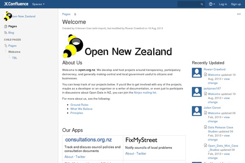Screen dimensions: 245x163
Task: Open the Ninjas mailing list link
Action: pos(145,93)
